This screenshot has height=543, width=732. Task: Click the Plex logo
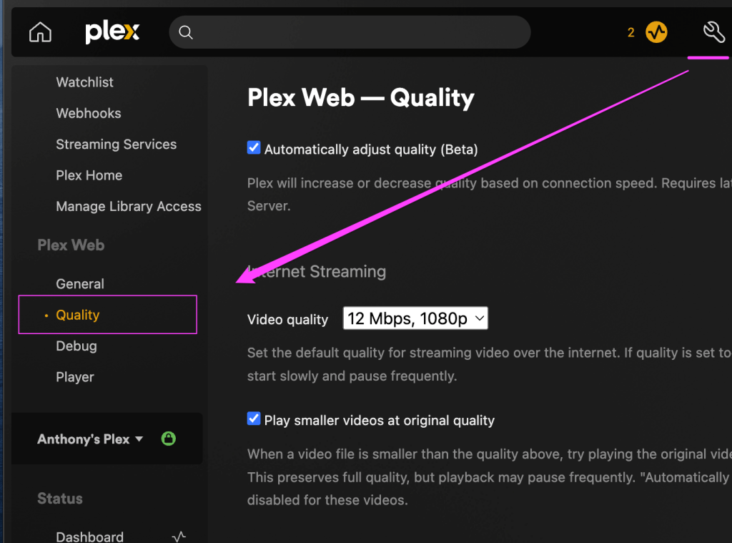tap(112, 32)
